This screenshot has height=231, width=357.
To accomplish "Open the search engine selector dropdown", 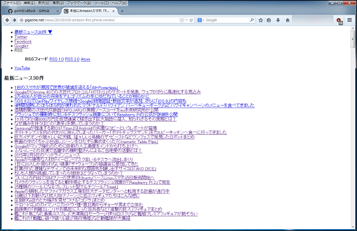I will click(x=201, y=20).
